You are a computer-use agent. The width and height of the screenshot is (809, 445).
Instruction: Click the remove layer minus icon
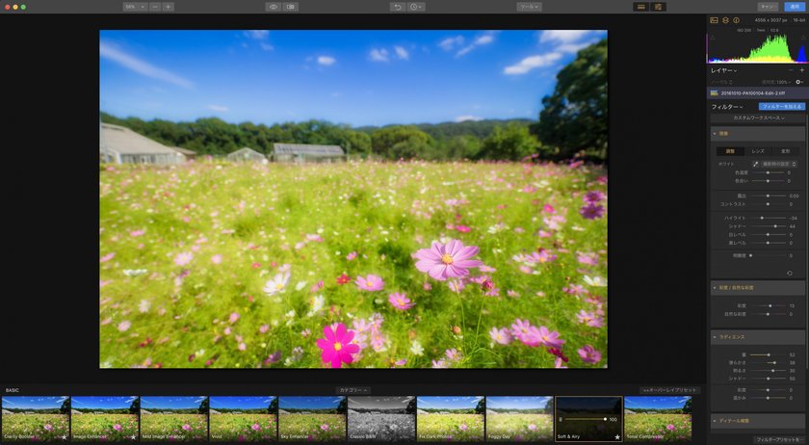pos(791,70)
